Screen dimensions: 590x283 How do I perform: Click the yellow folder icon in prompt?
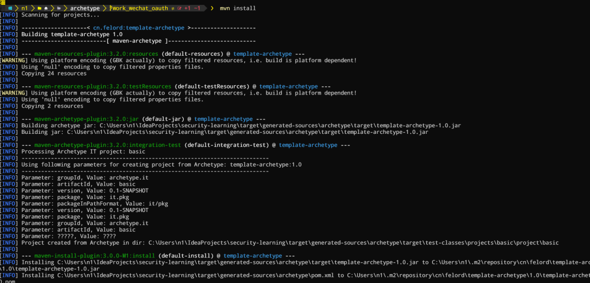point(39,8)
